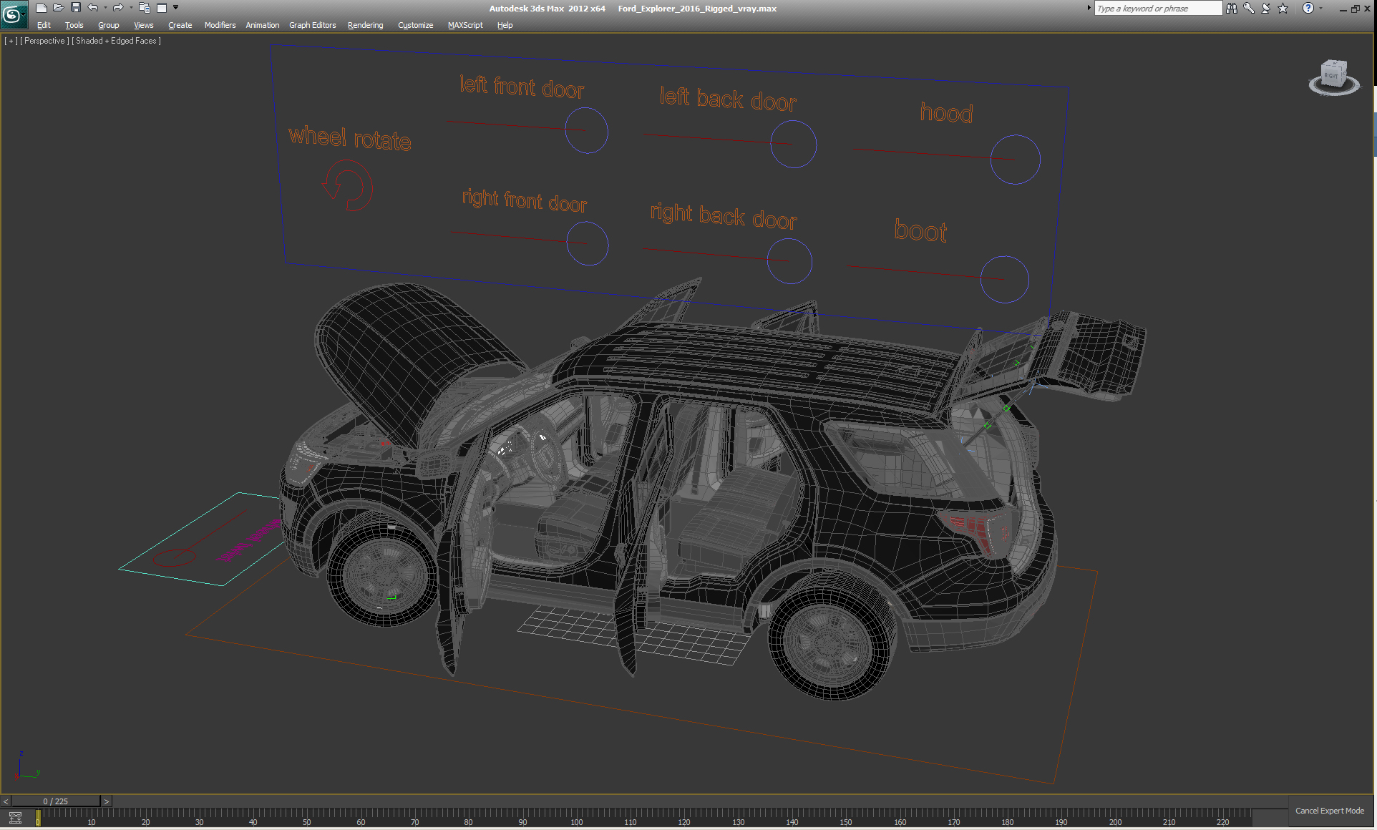
Task: Save the file with the floppy disk icon
Action: 75,8
